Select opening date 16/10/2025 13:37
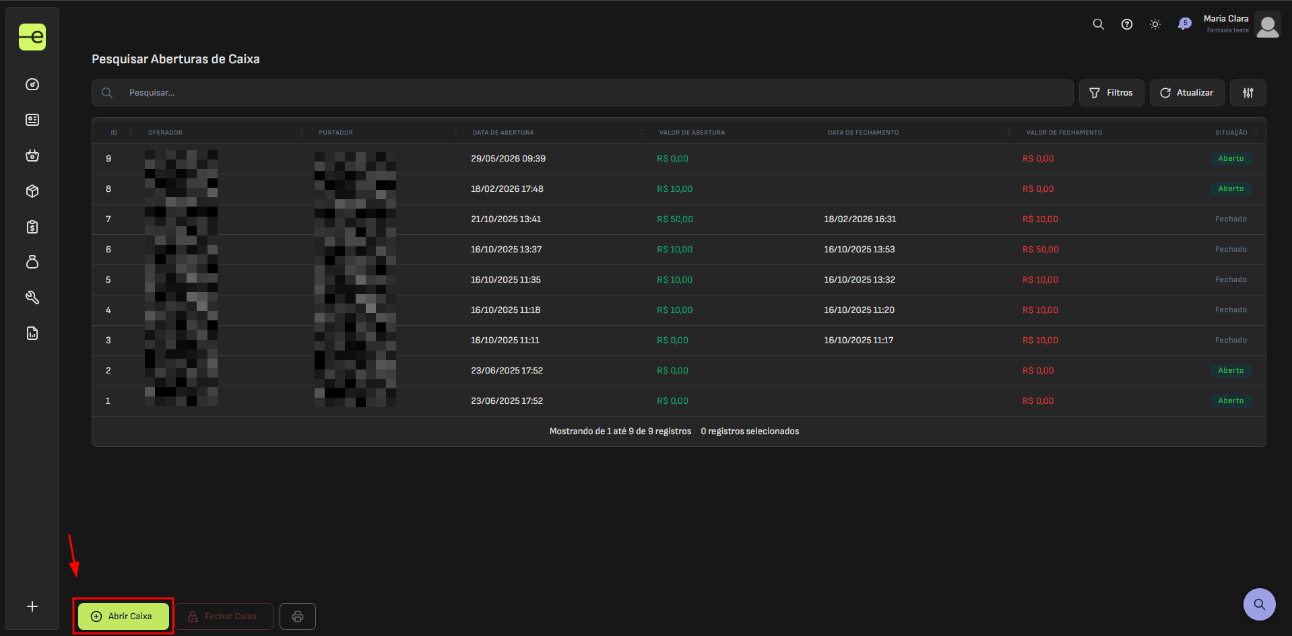1292x636 pixels. (x=506, y=250)
